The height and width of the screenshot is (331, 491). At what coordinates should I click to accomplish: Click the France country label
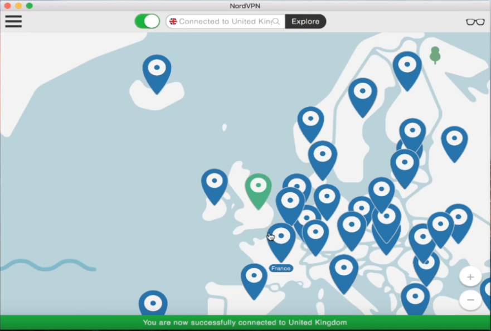(281, 269)
